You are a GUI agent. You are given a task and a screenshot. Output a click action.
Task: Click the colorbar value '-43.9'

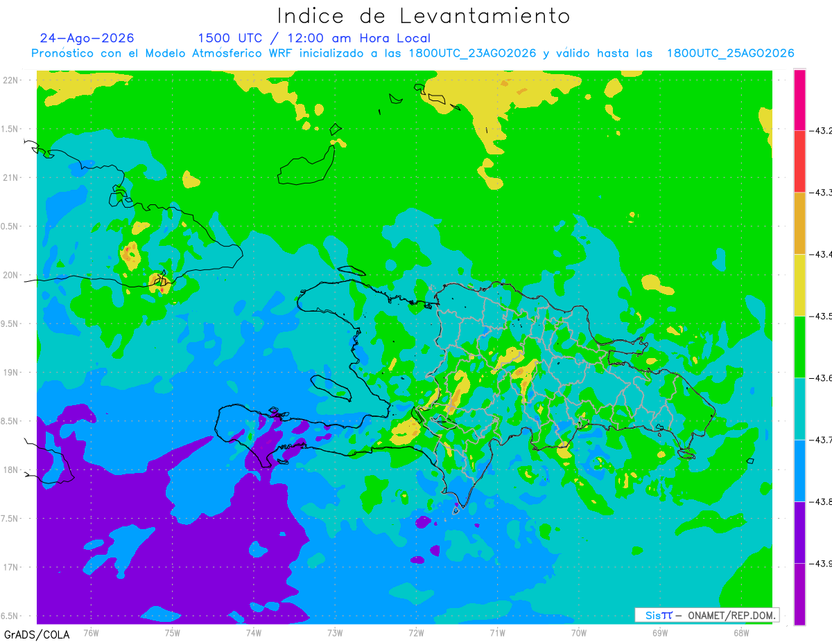coord(821,563)
